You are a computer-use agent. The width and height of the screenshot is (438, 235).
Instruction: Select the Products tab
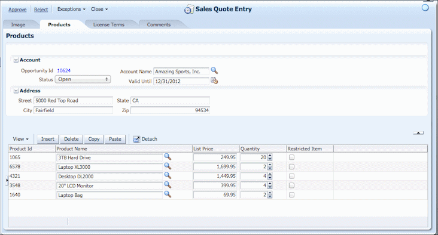(59, 24)
